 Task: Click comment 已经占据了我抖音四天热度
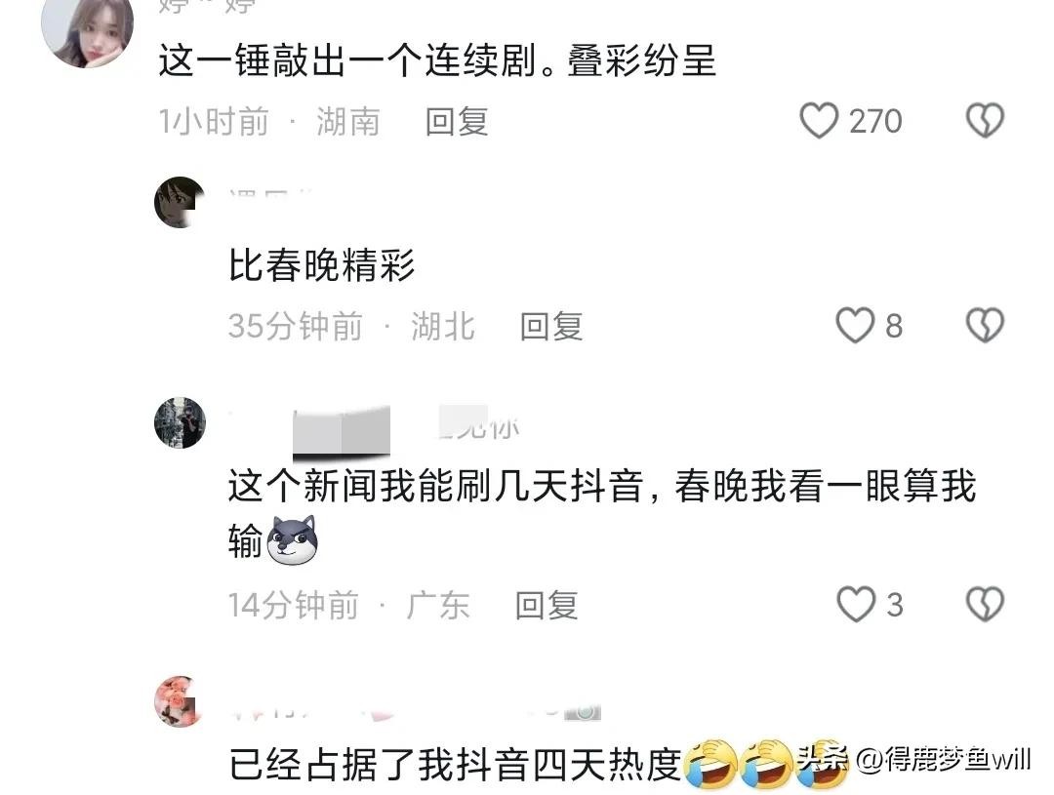point(455,765)
